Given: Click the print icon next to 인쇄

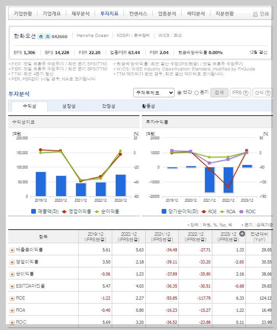Looking at the screenshot, I should (x=255, y=14).
